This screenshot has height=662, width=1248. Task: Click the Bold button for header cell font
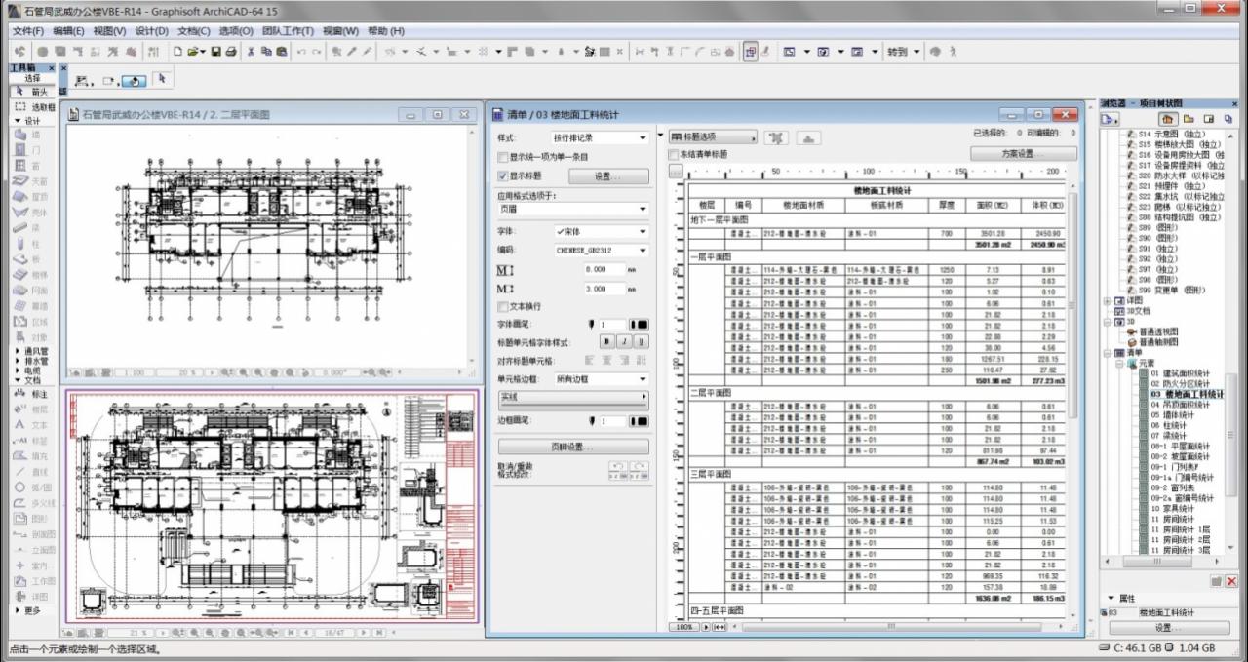pyautogui.click(x=605, y=342)
